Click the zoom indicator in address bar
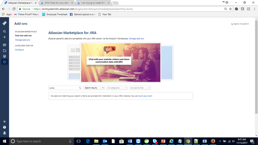Image resolution: width=258 pixels, height=145 pixels. pos(225,9)
